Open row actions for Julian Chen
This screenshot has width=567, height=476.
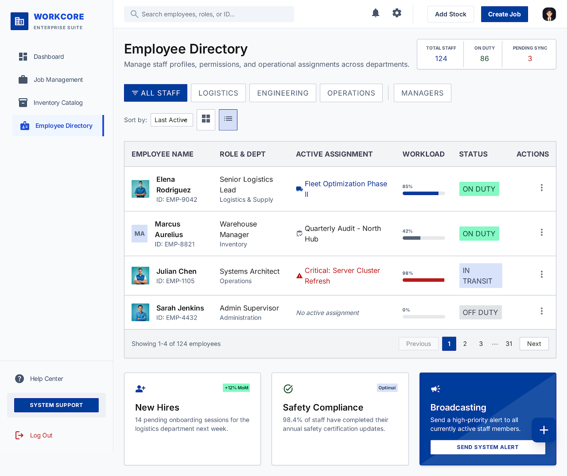[x=541, y=274]
